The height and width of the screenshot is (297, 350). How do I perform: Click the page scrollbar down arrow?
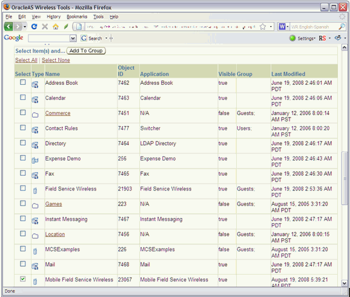tap(345, 283)
